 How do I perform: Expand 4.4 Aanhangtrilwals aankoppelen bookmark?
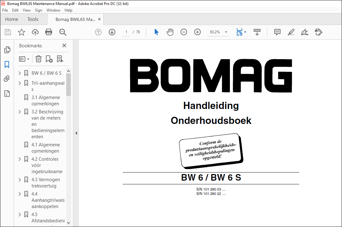(x=20, y=194)
